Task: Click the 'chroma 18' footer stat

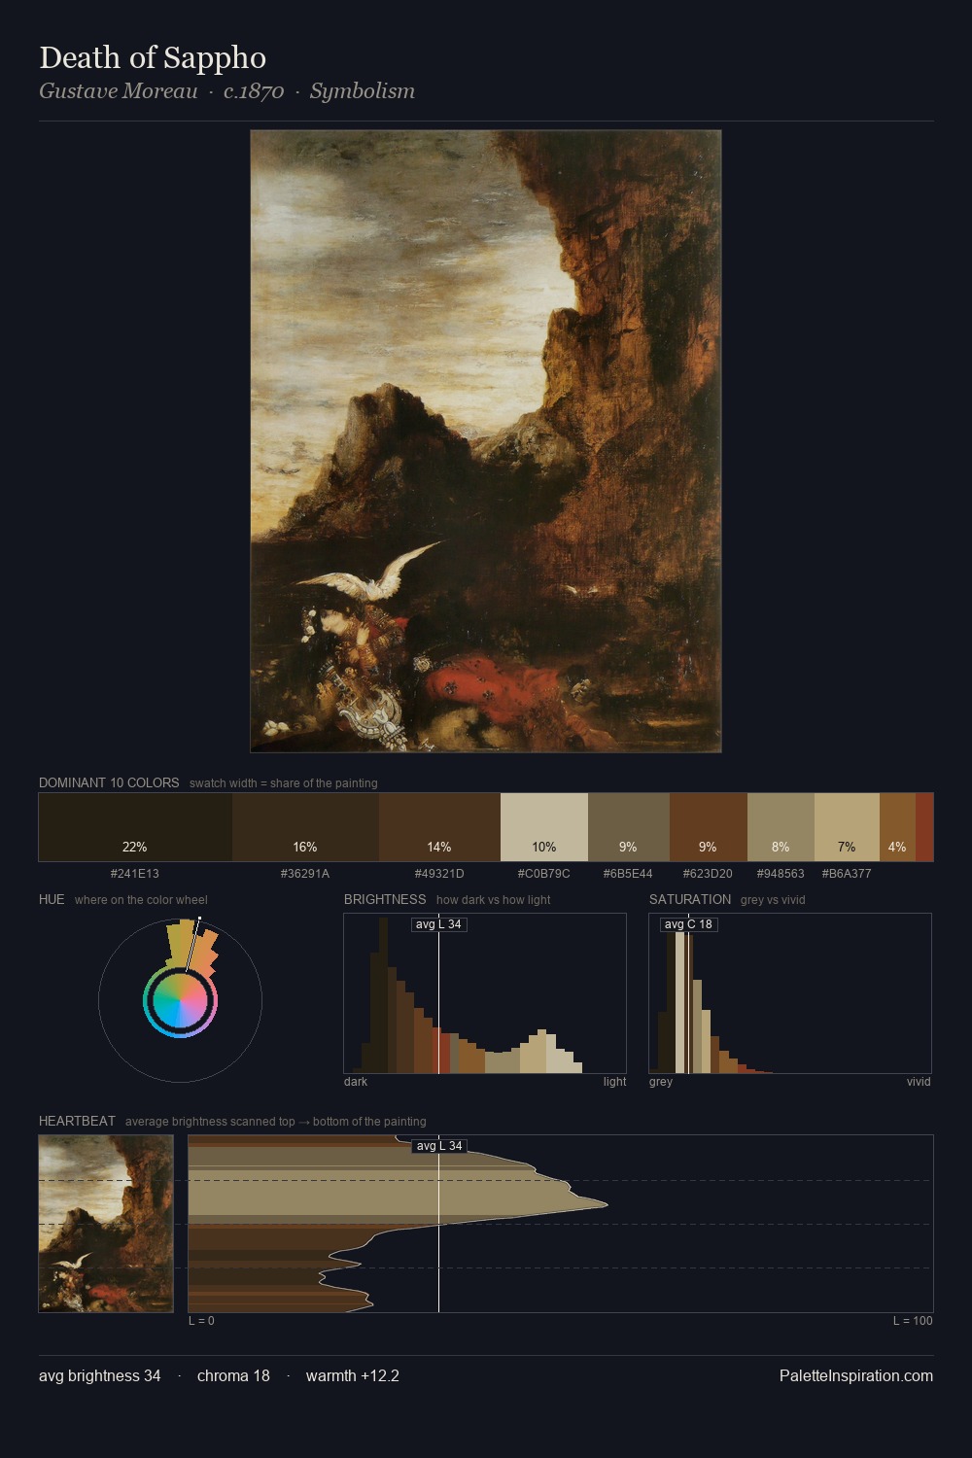Action: (x=233, y=1375)
